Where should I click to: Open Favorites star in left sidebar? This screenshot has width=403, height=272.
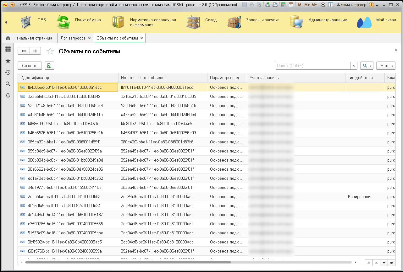[8, 61]
